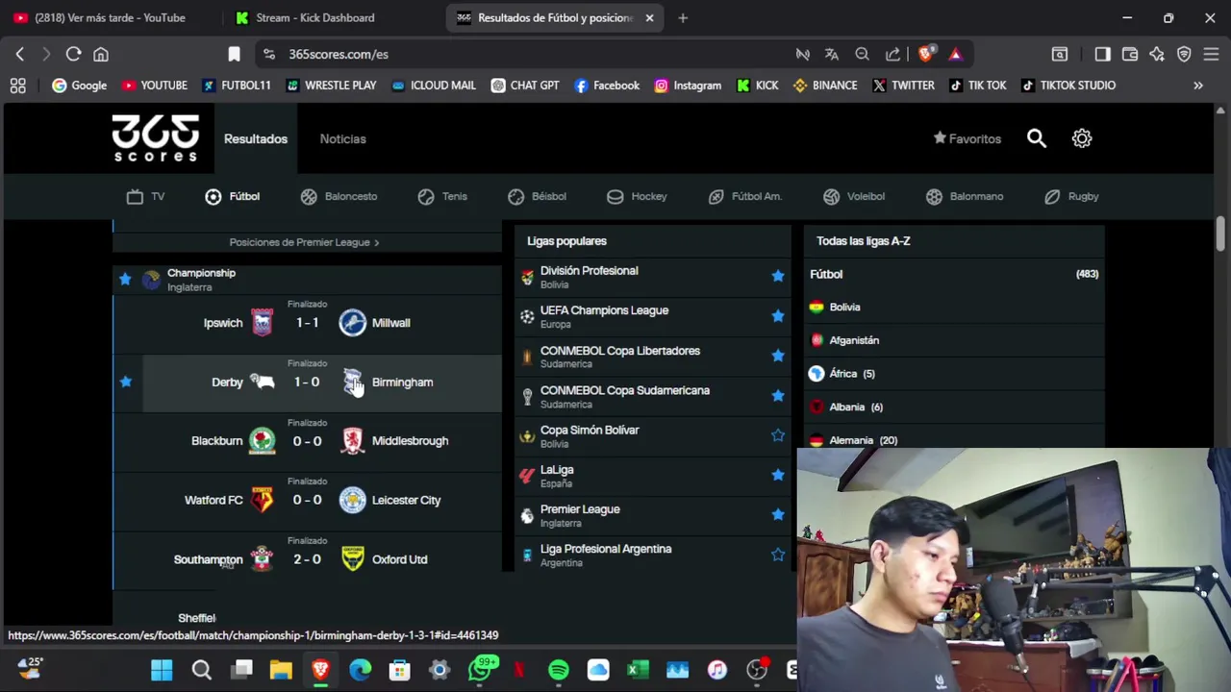The image size is (1231, 692).
Task: Click the zoom out magnifier in address bar
Action: coord(863,54)
